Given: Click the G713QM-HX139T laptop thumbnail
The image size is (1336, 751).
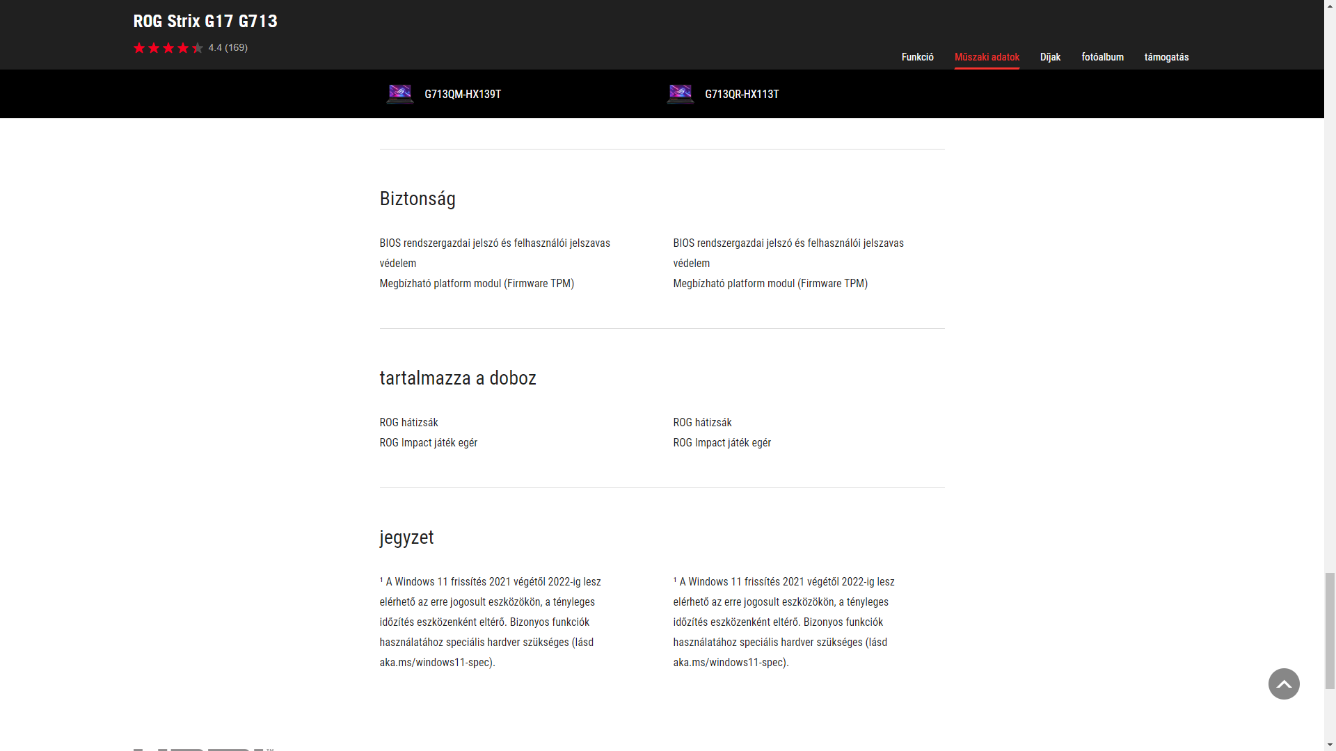Looking at the screenshot, I should click(400, 94).
